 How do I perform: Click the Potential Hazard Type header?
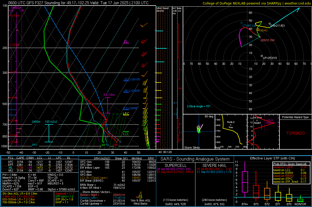pyautogui.click(x=296, y=117)
